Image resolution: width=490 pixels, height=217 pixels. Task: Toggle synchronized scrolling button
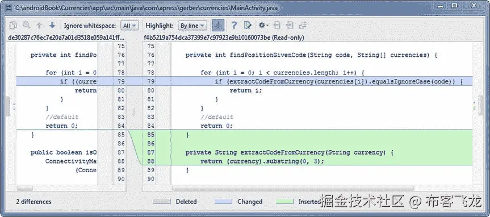coord(218,26)
